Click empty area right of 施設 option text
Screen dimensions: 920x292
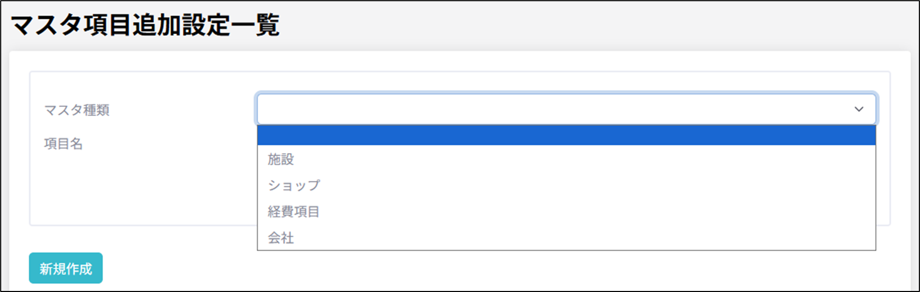[x=578, y=159]
